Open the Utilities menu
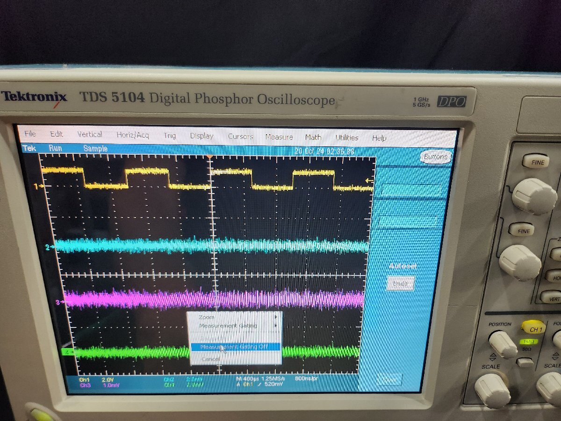 tap(346, 138)
